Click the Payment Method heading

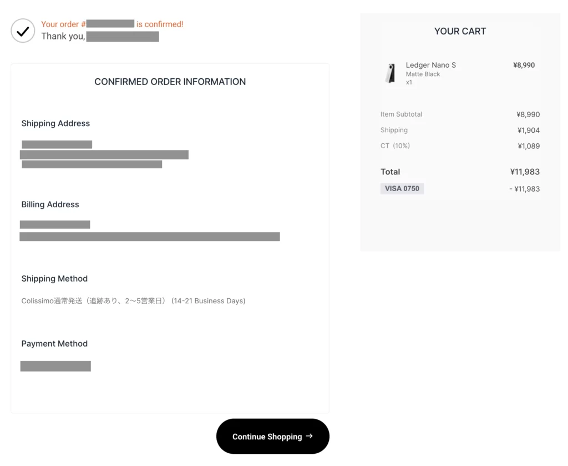(x=54, y=343)
